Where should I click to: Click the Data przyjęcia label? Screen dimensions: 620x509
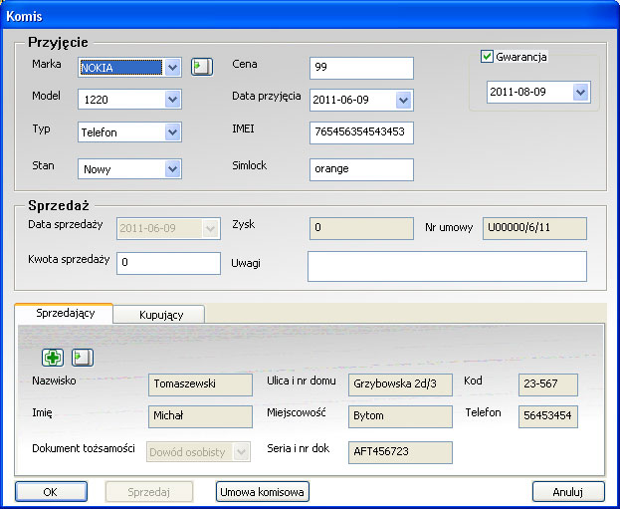click(266, 97)
